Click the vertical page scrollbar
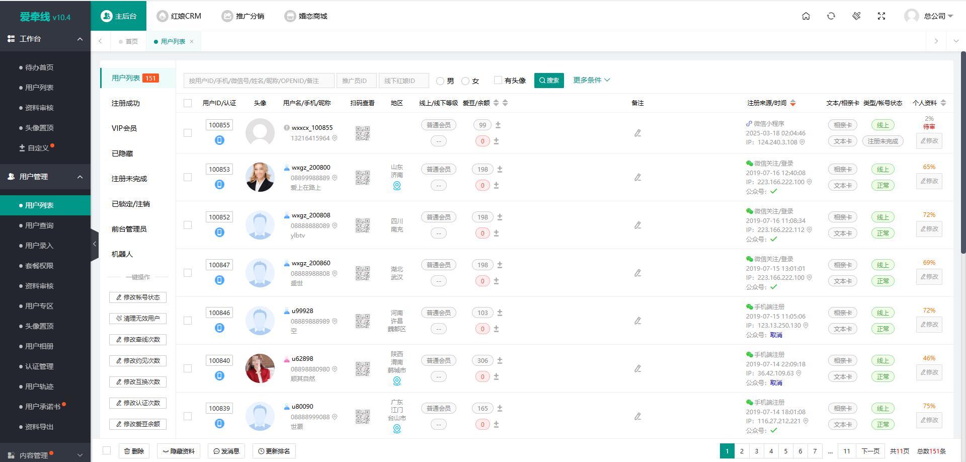 click(963, 151)
